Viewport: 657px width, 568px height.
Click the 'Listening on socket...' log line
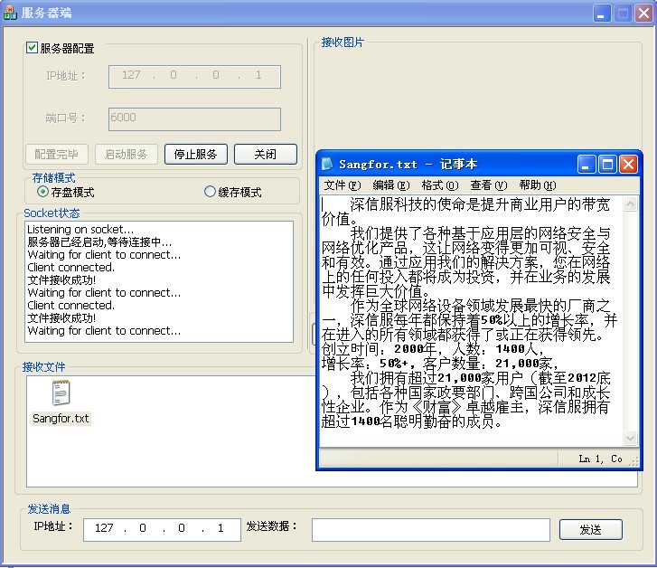click(80, 230)
